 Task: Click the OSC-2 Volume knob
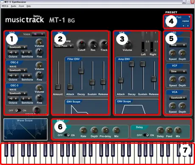[x=39, y=65]
